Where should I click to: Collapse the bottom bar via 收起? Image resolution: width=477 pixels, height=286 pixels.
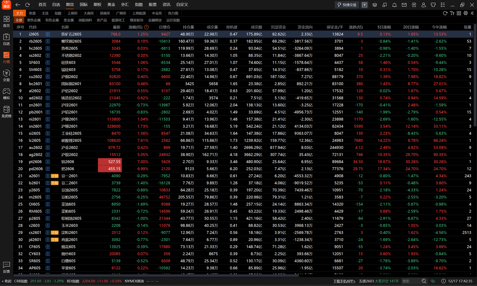(x=6, y=281)
